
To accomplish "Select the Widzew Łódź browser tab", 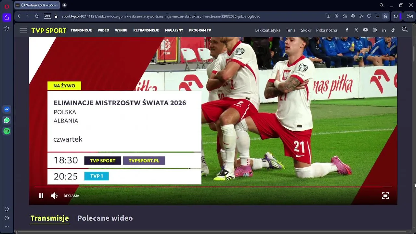I will (37, 5).
